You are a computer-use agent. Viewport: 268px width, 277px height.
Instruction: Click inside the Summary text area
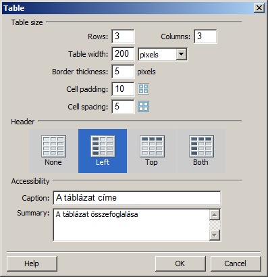(x=131, y=225)
